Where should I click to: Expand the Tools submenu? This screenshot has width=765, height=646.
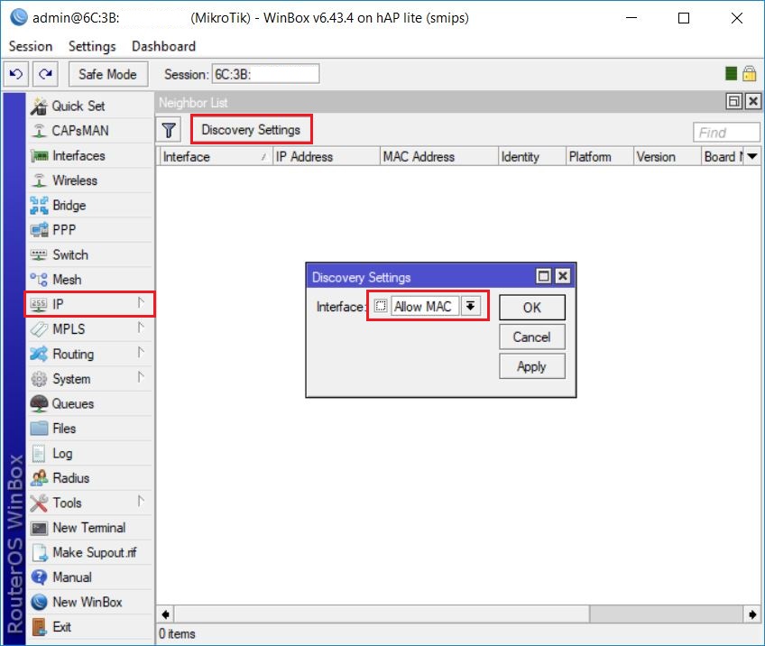[141, 501]
